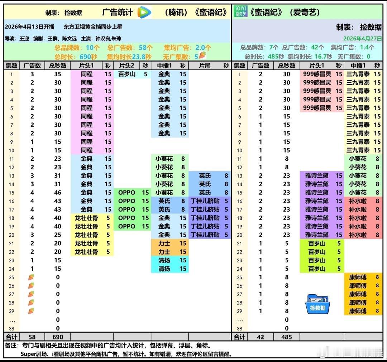Screen dimensions: 387x362
Task: Select 小葵花 in Tencent episode 11 row
Action: click(164, 159)
